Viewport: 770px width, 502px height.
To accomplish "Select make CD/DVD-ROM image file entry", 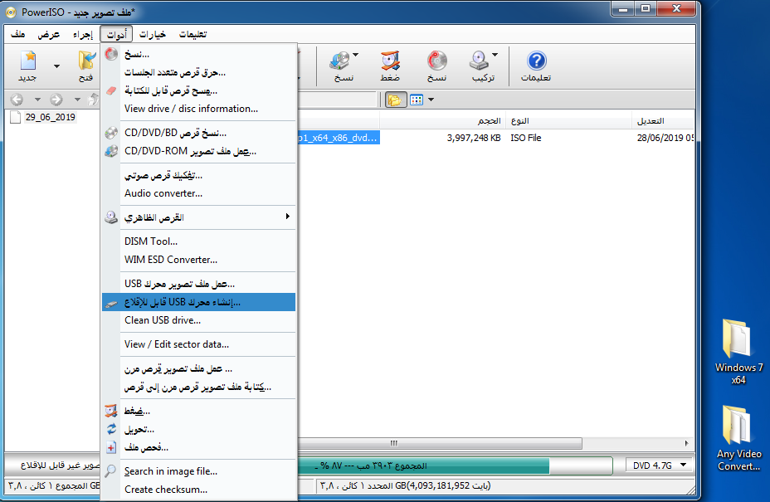I will click(198, 151).
